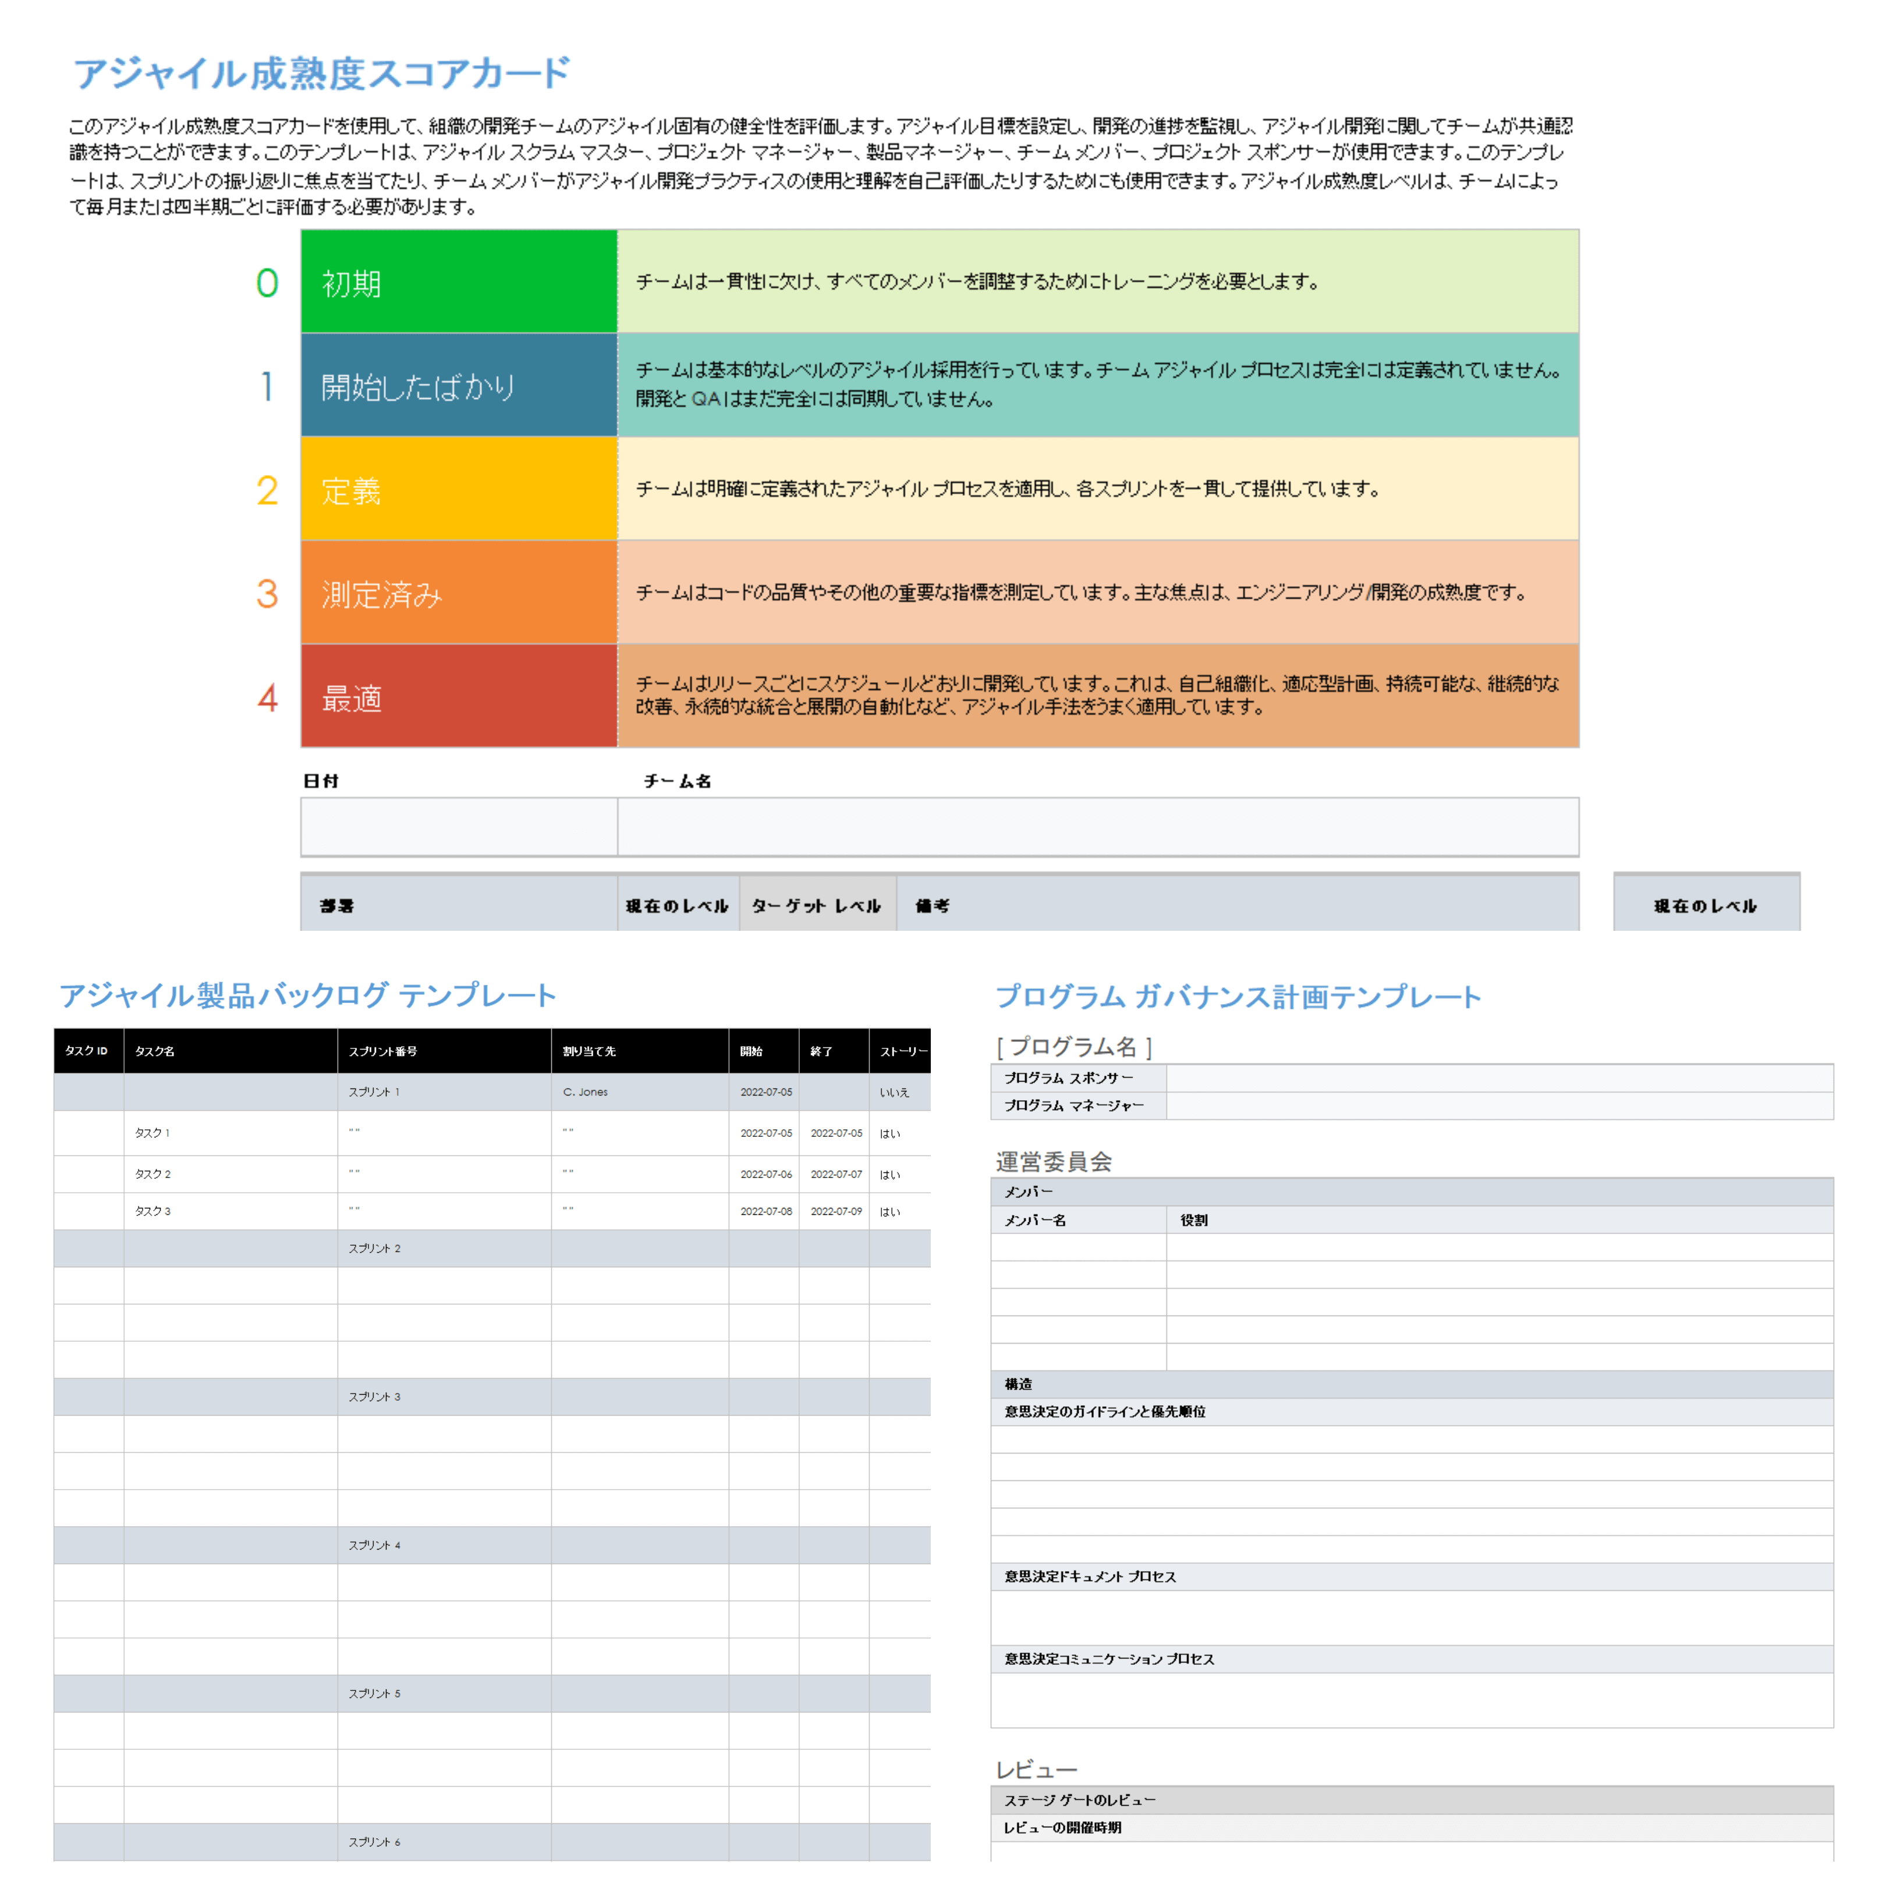Select the blue 開始したばかり level cell

point(458,385)
